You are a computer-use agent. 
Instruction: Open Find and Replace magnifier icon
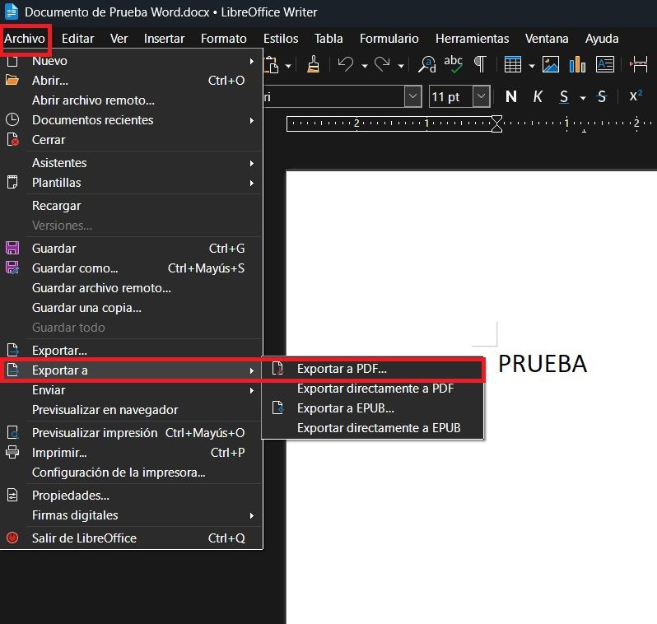point(427,64)
